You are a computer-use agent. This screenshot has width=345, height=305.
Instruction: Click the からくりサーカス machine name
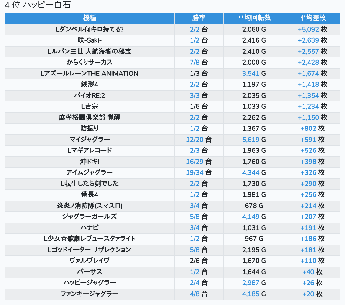tap(90, 63)
